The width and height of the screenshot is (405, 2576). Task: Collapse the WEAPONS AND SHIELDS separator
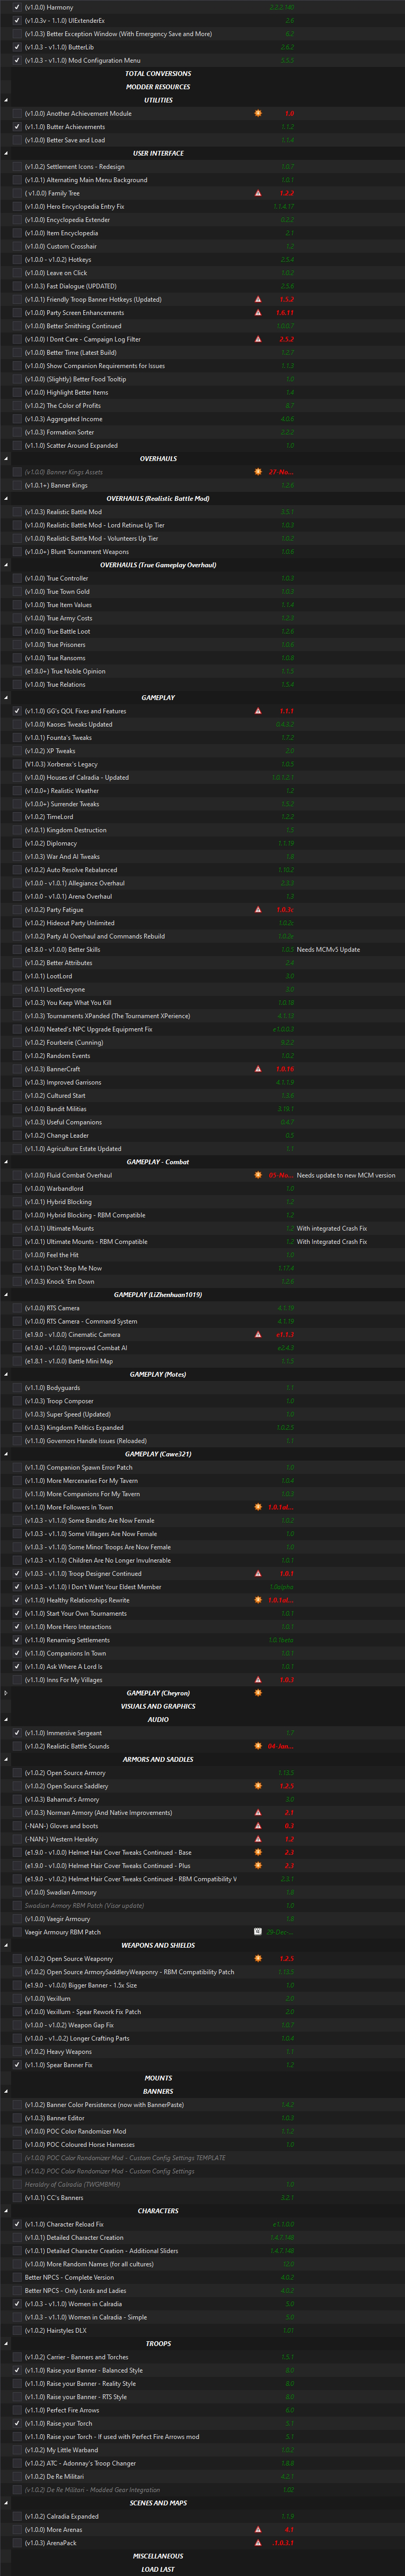(6, 1945)
